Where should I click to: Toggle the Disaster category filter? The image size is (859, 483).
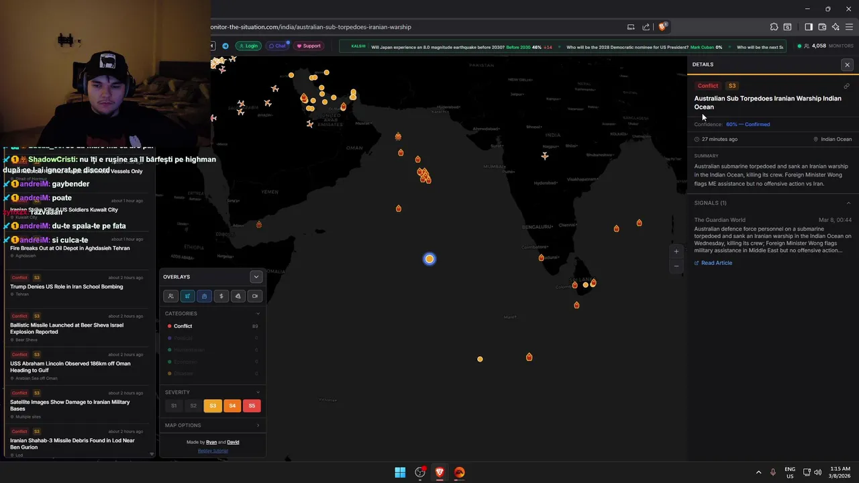pos(213,373)
